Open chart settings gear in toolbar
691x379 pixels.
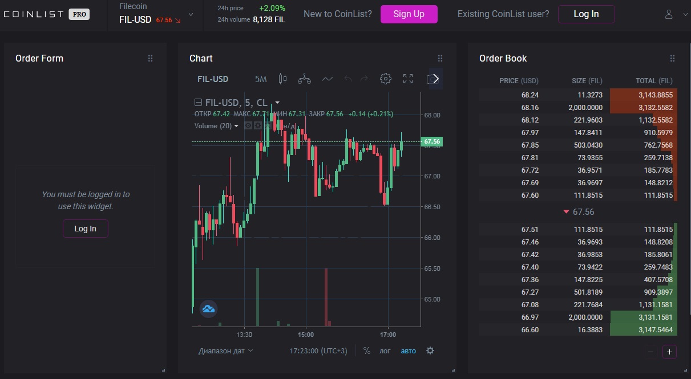coord(386,79)
